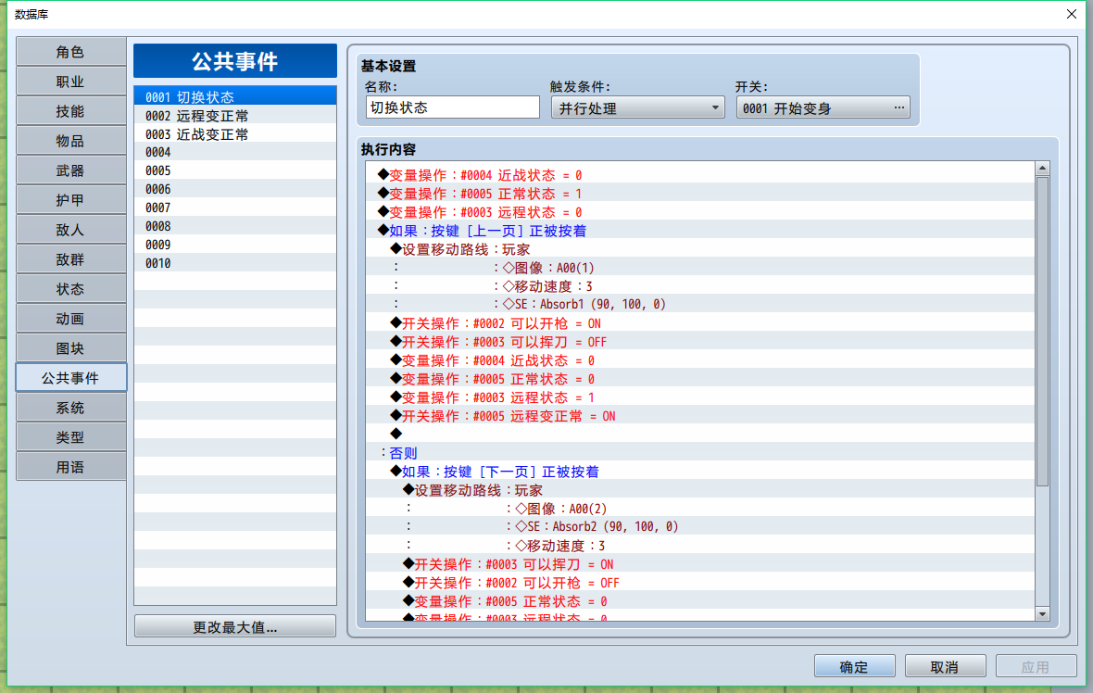Select 变量操作 #0003 远程状态 = 1
The image size is (1093, 693).
(x=700, y=397)
